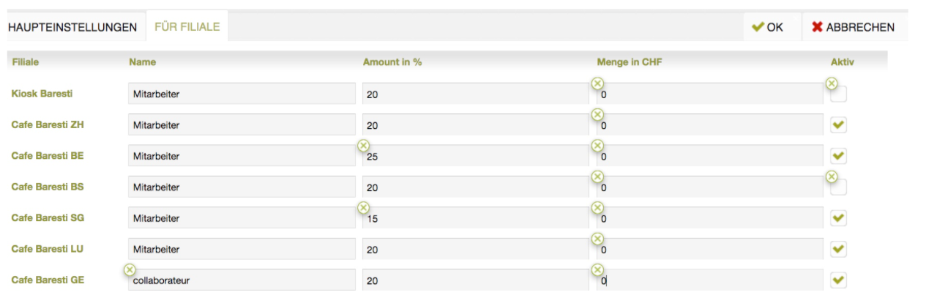Viewport: 945px width, 306px height.
Task: Edit Cafe Baresti SG CHF amount field
Action: tap(710, 218)
